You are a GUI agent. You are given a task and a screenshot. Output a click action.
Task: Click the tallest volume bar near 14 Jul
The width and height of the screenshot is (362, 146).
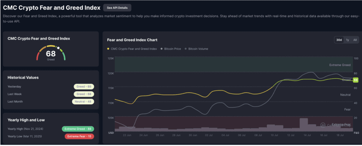click(304, 124)
